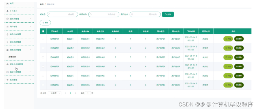The image size is (258, 110).
Task: Open 详情 for row 订单编号1
Action: [x=228, y=39]
